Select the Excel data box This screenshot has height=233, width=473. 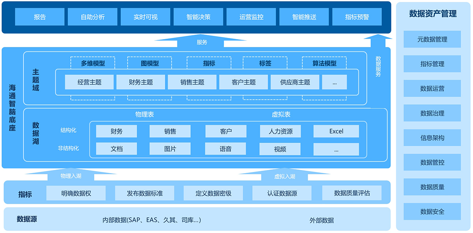point(336,131)
